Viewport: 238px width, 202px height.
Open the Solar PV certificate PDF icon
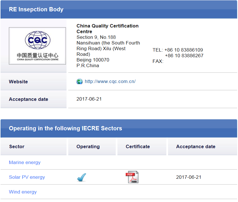132,177
